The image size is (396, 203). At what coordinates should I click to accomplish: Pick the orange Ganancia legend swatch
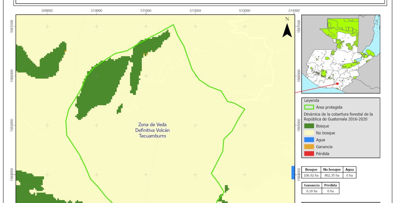(309, 147)
